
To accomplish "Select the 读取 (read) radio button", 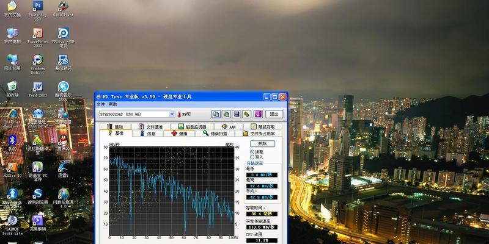I will point(252,152).
